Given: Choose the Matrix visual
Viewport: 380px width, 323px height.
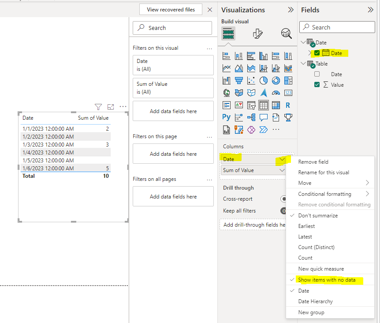Looking at the screenshot, I should pyautogui.click(x=276, y=105).
